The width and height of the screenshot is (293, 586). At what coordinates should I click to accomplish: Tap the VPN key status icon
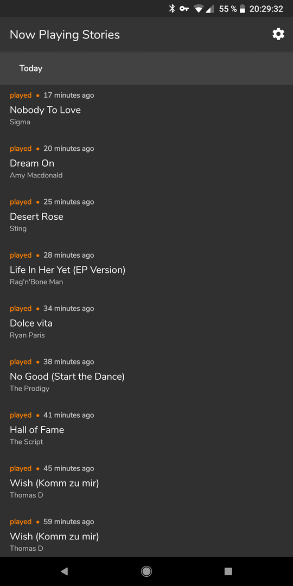(x=184, y=9)
